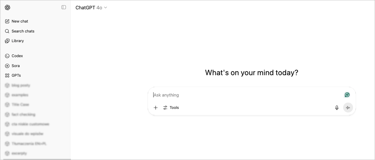This screenshot has width=375, height=160.
Task: Click the plus attach icon
Action: 156,108
